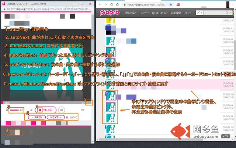
Task: Stop playback with the round square button
Action: tap(62, 110)
